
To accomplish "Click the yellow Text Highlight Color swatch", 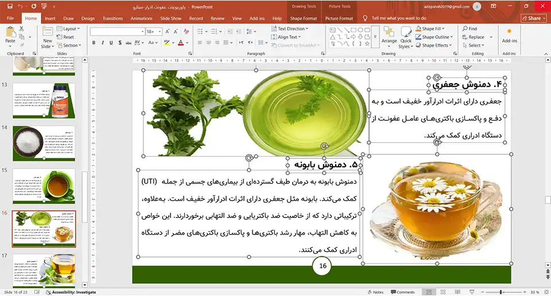I will 166,43.
